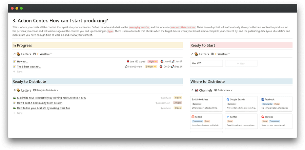Click Letters emoji icon under Ready to Start
Screen dimensions: 305x150
(197, 54)
